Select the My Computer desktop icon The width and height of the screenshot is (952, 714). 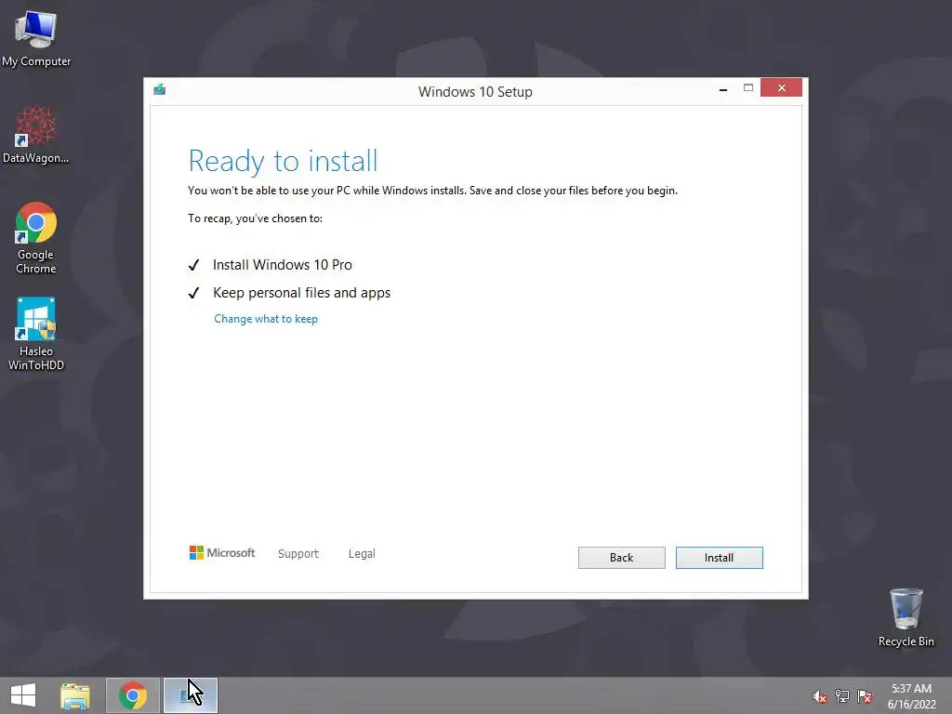pos(36,39)
